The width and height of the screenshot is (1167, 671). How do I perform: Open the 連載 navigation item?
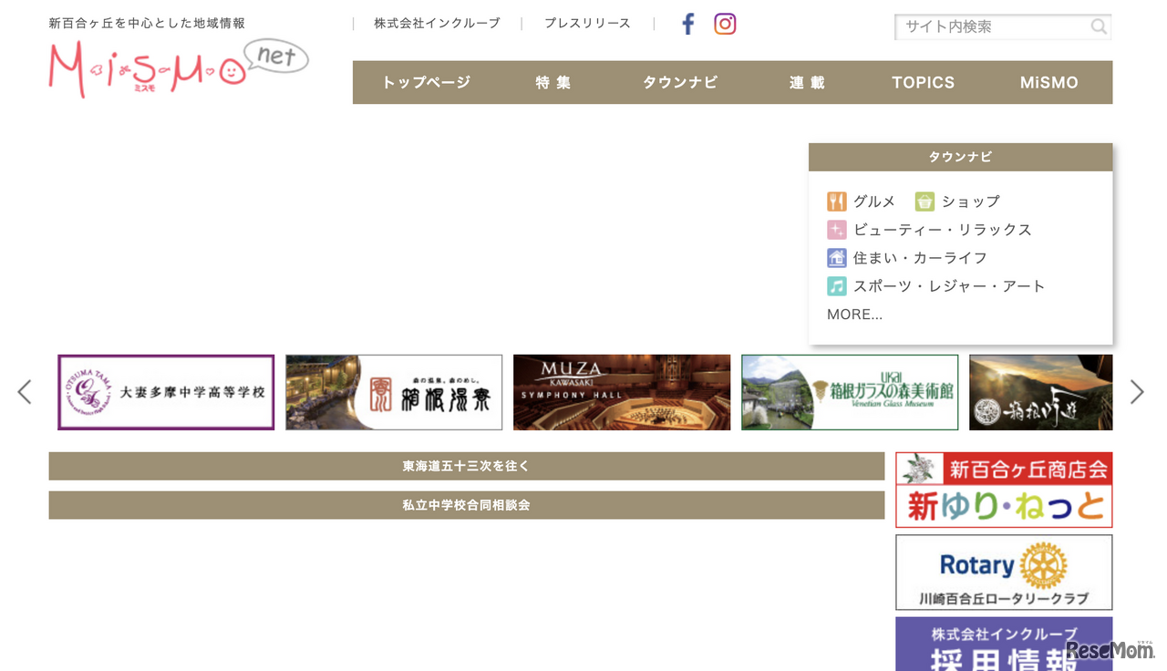tap(807, 82)
